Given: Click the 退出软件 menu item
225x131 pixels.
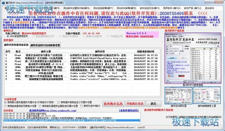Looking at the screenshot, I should [x=209, y=8].
